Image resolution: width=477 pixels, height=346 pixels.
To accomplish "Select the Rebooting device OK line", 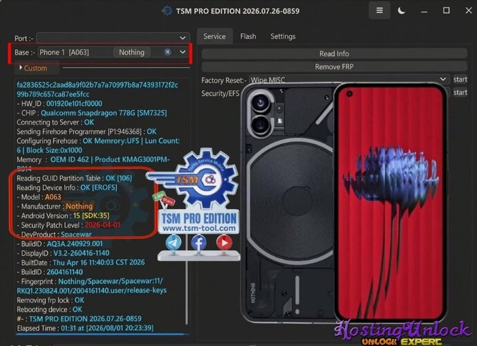I will tap(49, 309).
